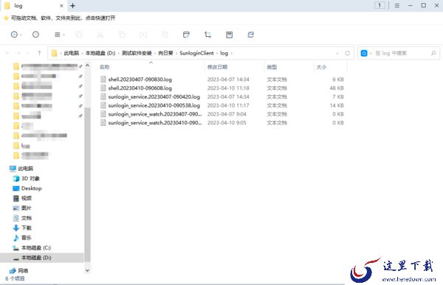The height and width of the screenshot is (285, 443).
Task: Click the crop screenshot toolbar icon
Action: [207, 35]
